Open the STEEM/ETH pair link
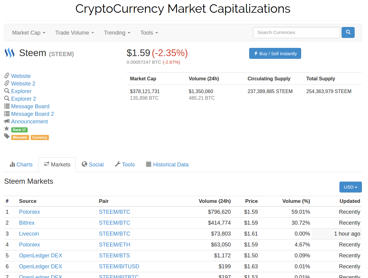The image size is (368, 278). point(115,245)
